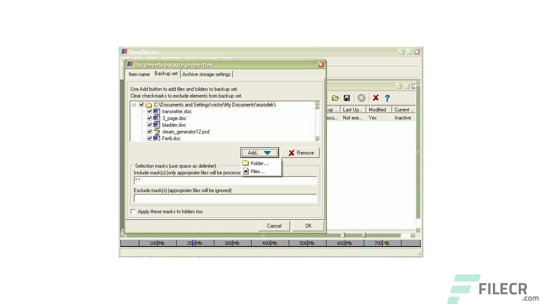Open the Item name tab
The height and width of the screenshot is (304, 542).
139,74
